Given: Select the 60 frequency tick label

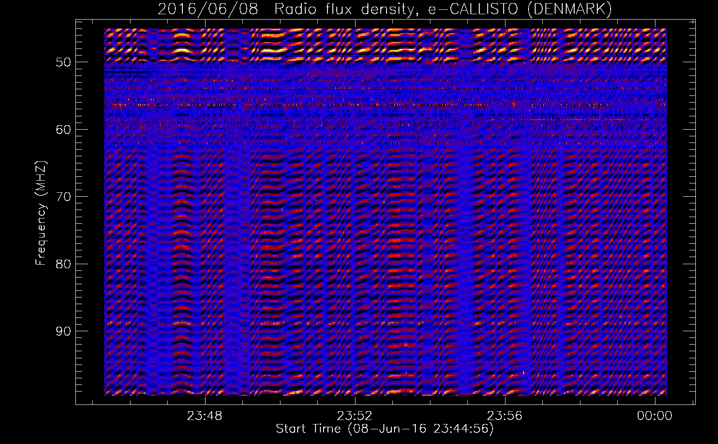Looking at the screenshot, I should pyautogui.click(x=63, y=130).
